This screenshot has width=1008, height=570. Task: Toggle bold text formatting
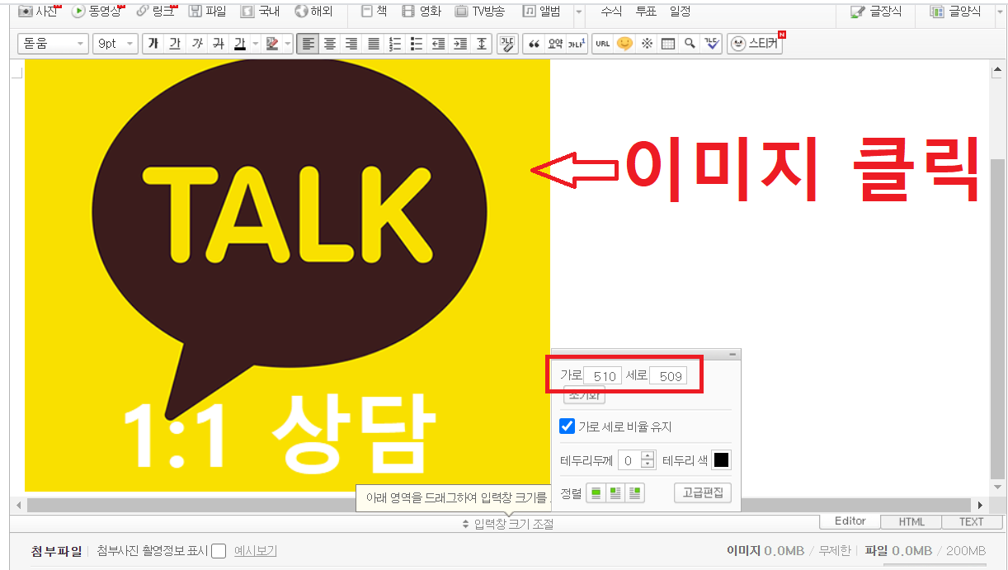coord(153,44)
